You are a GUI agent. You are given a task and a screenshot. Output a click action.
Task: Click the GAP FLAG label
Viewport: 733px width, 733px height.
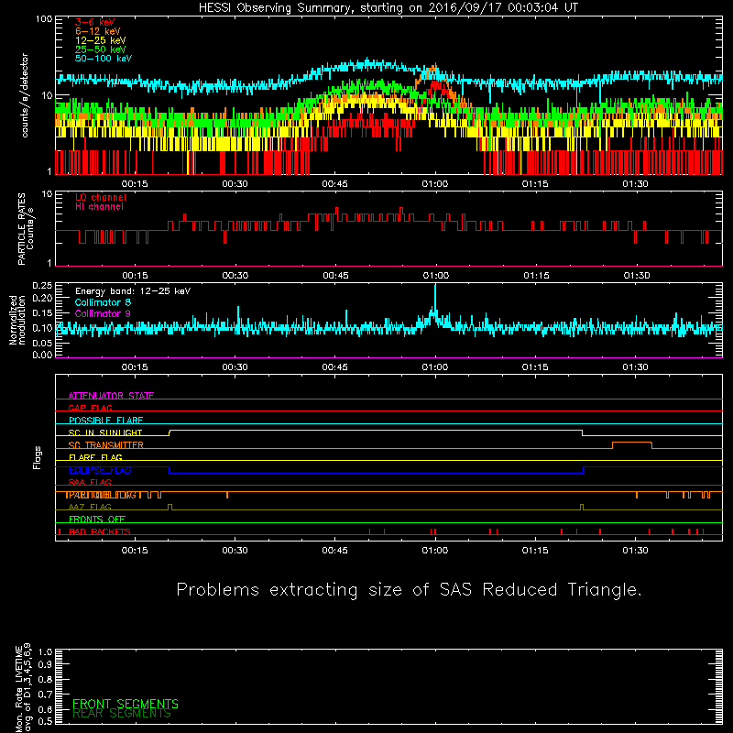click(90, 408)
